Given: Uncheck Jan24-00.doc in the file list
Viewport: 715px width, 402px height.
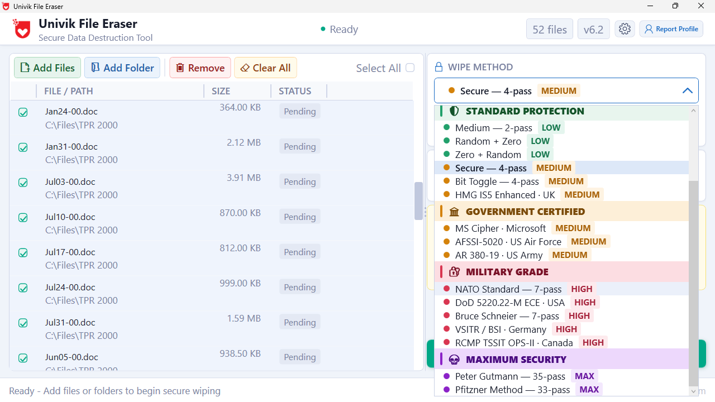Looking at the screenshot, I should point(23,112).
